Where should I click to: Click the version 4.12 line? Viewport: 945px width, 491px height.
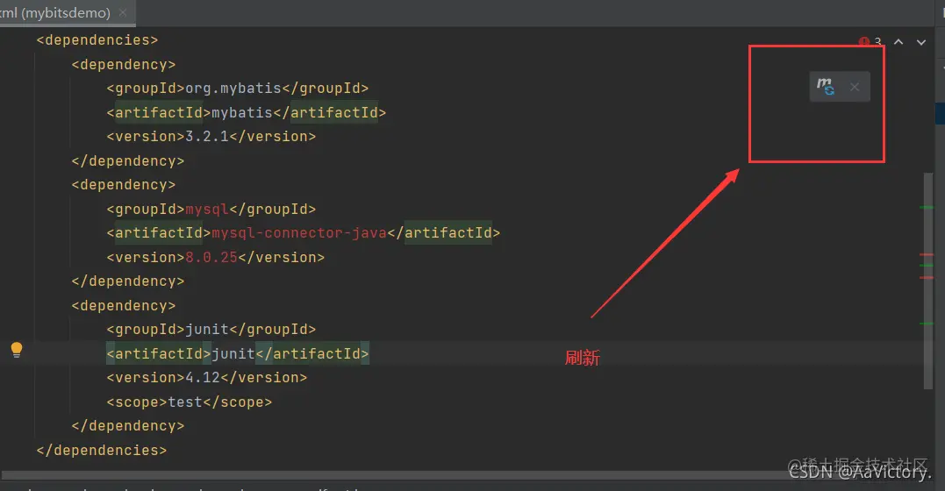click(x=207, y=378)
